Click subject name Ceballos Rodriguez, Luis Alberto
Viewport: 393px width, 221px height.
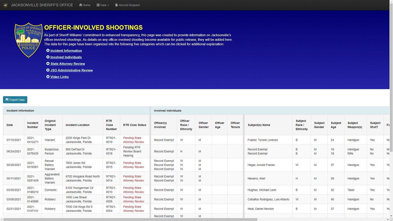[x=268, y=199]
